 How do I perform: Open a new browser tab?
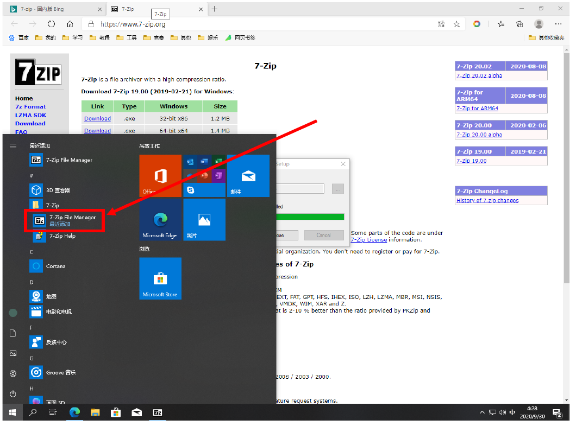(215, 9)
